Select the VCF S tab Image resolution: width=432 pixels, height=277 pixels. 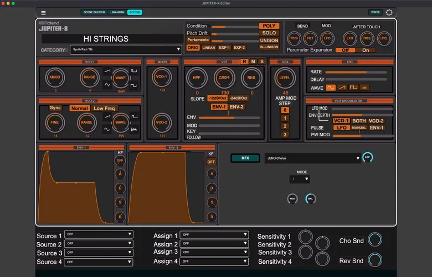click(262, 61)
